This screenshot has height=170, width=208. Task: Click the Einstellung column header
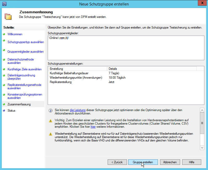click(x=77, y=69)
